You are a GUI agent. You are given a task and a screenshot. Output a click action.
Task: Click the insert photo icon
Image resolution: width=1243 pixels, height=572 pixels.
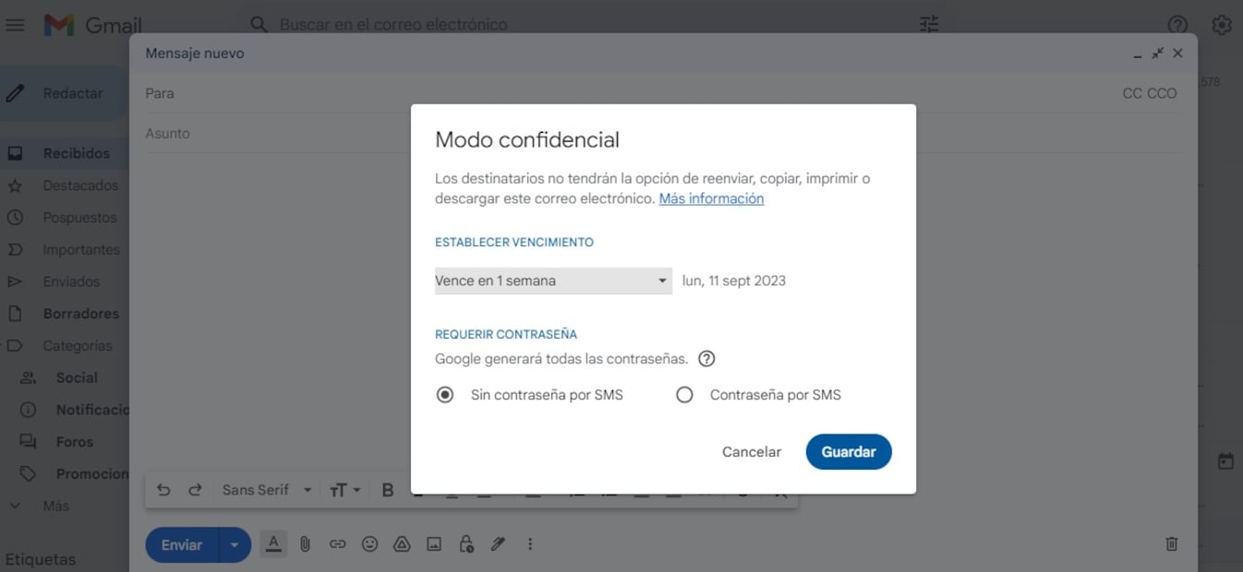[434, 544]
